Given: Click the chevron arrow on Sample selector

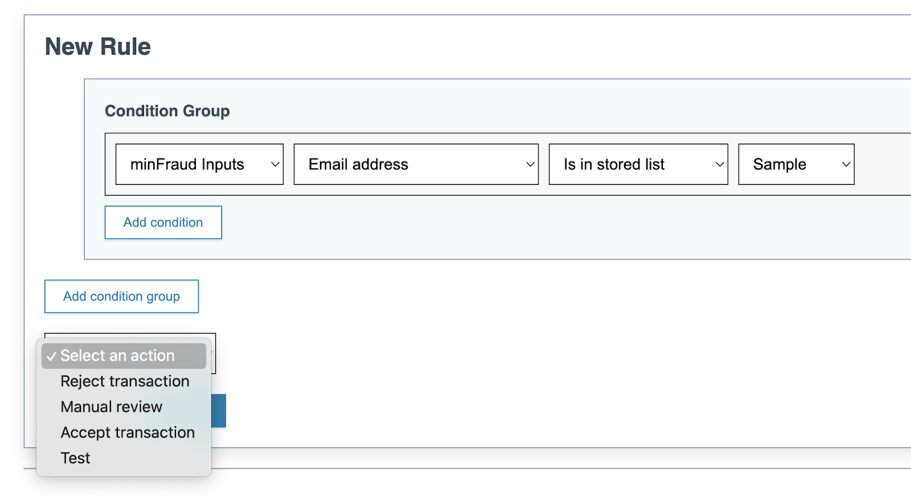Looking at the screenshot, I should click(846, 164).
